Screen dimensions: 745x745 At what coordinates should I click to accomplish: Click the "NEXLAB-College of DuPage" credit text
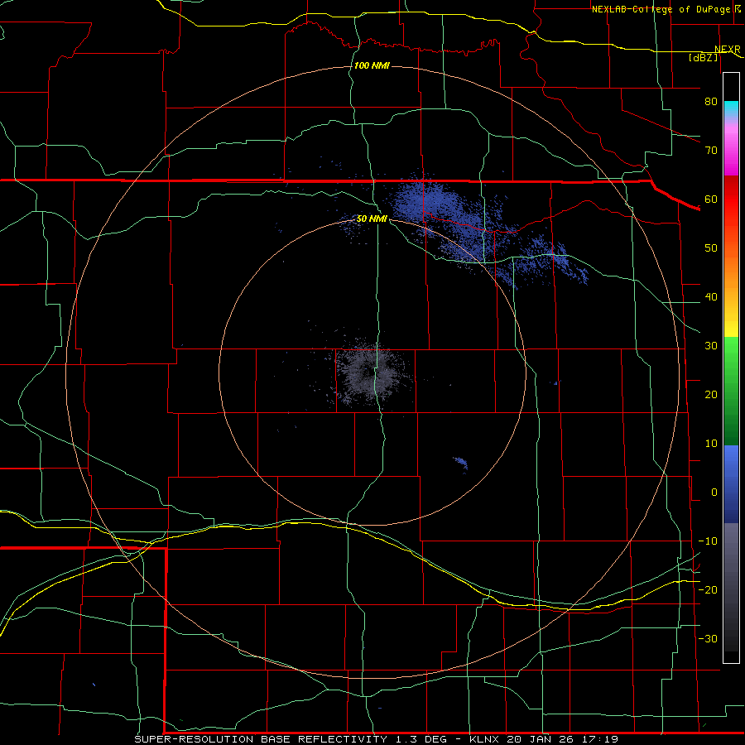(x=661, y=9)
